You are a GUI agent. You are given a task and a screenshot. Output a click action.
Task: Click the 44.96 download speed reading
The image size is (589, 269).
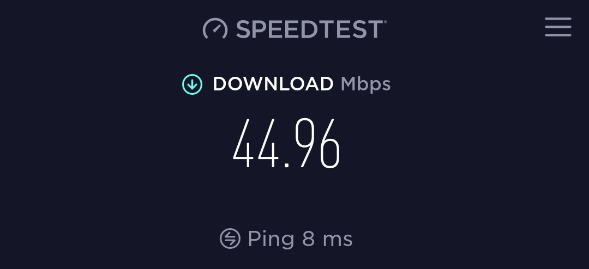(287, 143)
